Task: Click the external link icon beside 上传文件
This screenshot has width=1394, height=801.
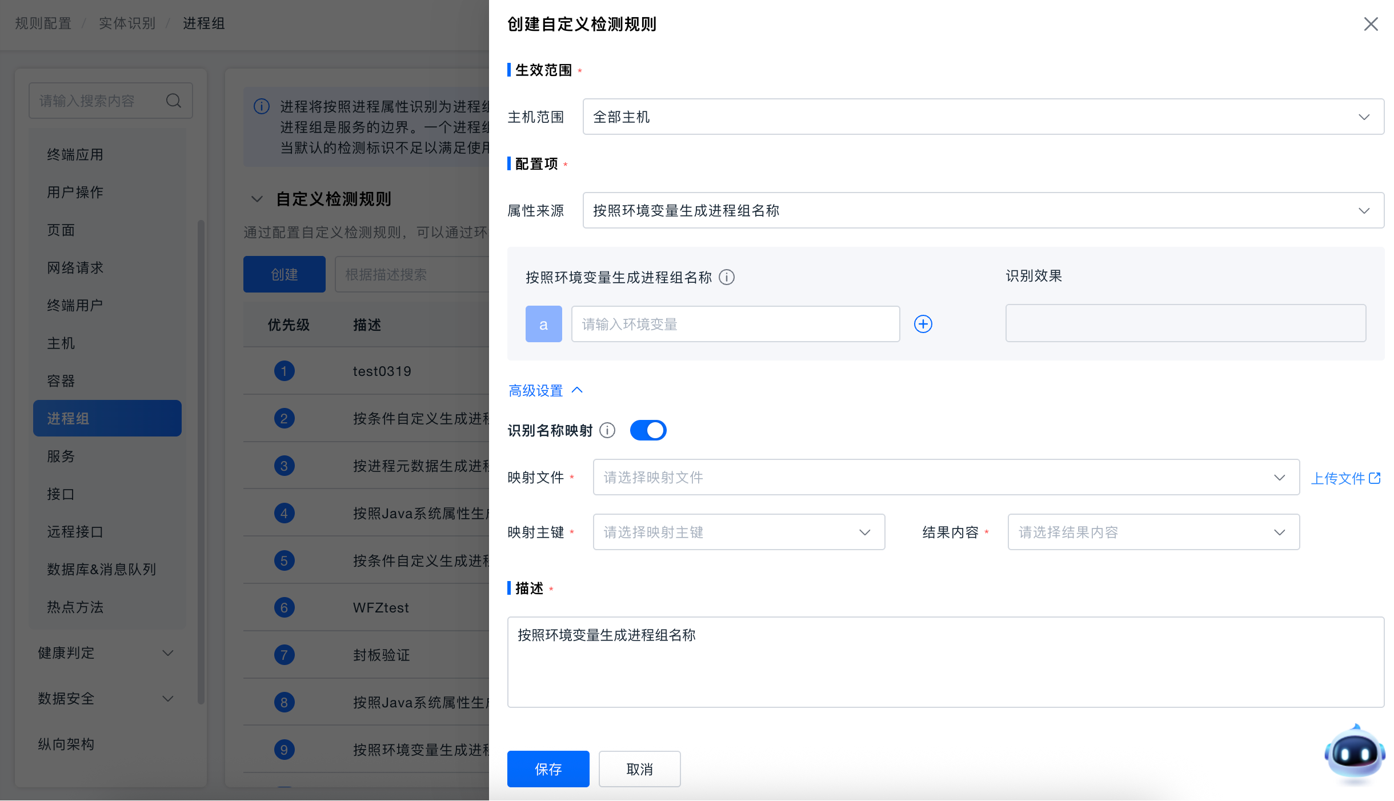Action: pyautogui.click(x=1375, y=478)
